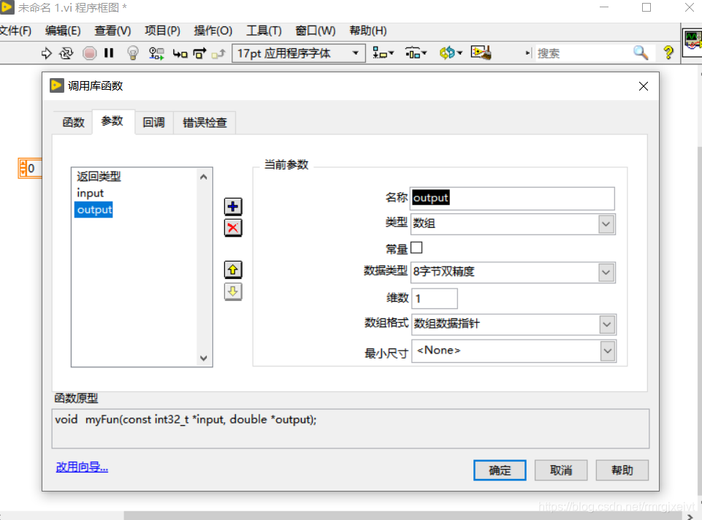
Task: Switch to the 错误检查 tab
Action: pyautogui.click(x=205, y=122)
